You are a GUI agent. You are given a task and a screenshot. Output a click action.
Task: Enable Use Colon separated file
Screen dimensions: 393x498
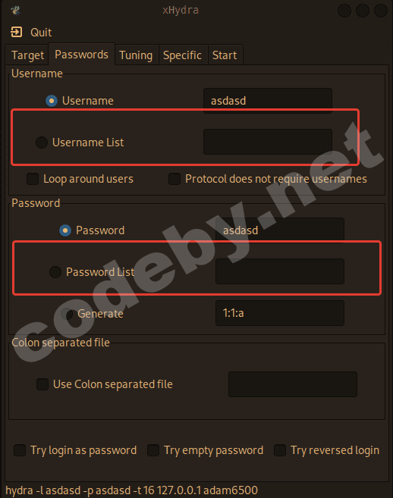[42, 384]
